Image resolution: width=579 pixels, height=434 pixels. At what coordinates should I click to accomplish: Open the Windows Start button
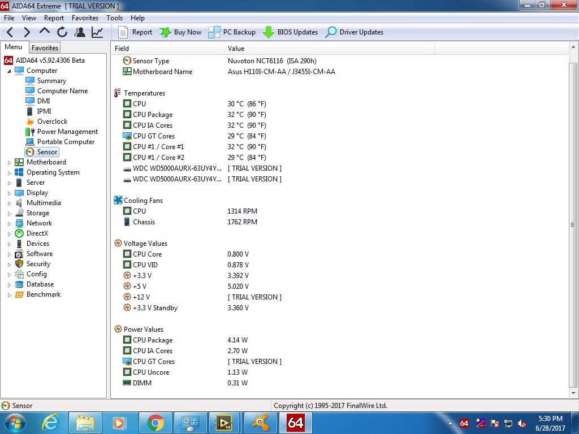pyautogui.click(x=15, y=423)
